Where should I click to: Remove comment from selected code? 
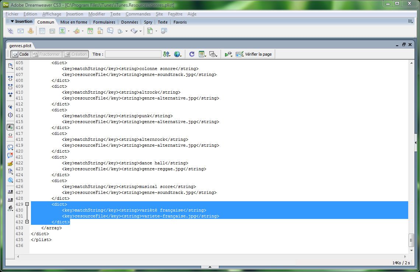pos(10,156)
